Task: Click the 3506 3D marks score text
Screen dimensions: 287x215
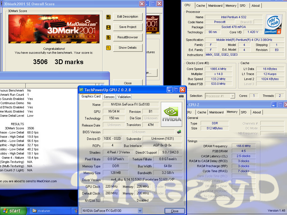Action: click(58, 62)
